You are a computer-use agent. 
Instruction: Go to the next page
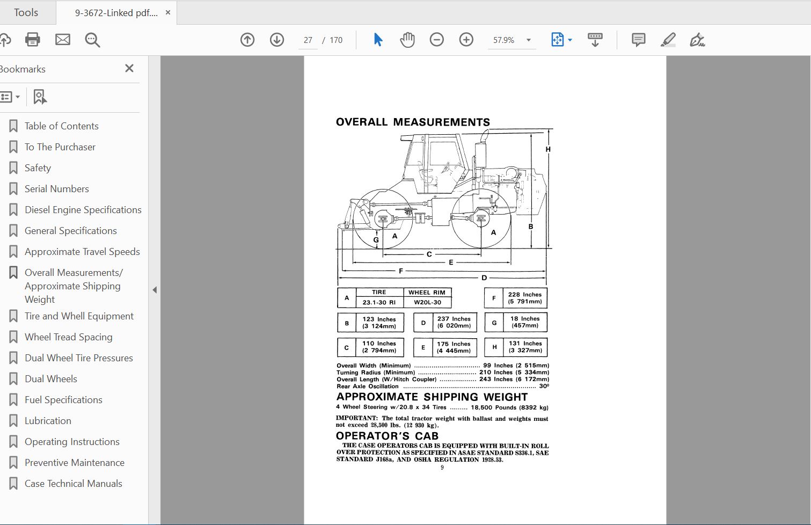pos(277,39)
